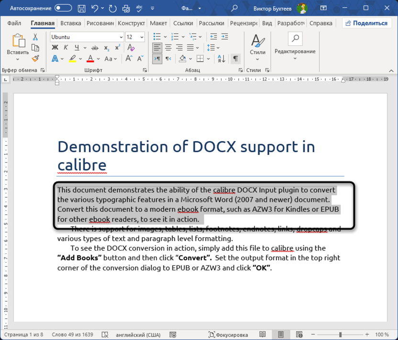Center align the paragraph
Image resolution: width=398 pixels, height=340 pixels.
(168, 48)
